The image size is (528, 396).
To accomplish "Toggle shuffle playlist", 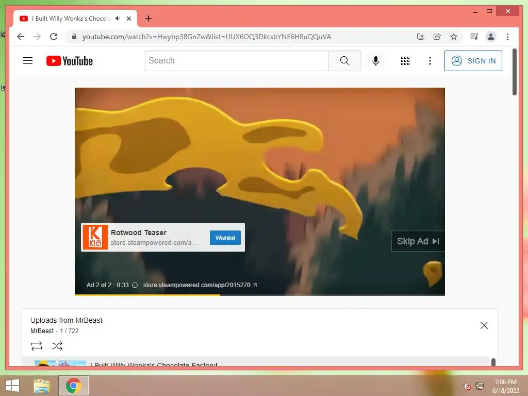I will pyautogui.click(x=57, y=346).
